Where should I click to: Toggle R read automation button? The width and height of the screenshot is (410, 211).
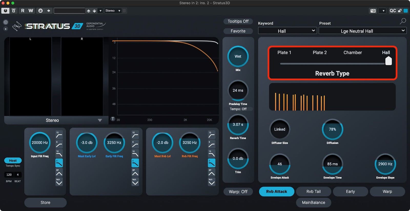(23, 11)
